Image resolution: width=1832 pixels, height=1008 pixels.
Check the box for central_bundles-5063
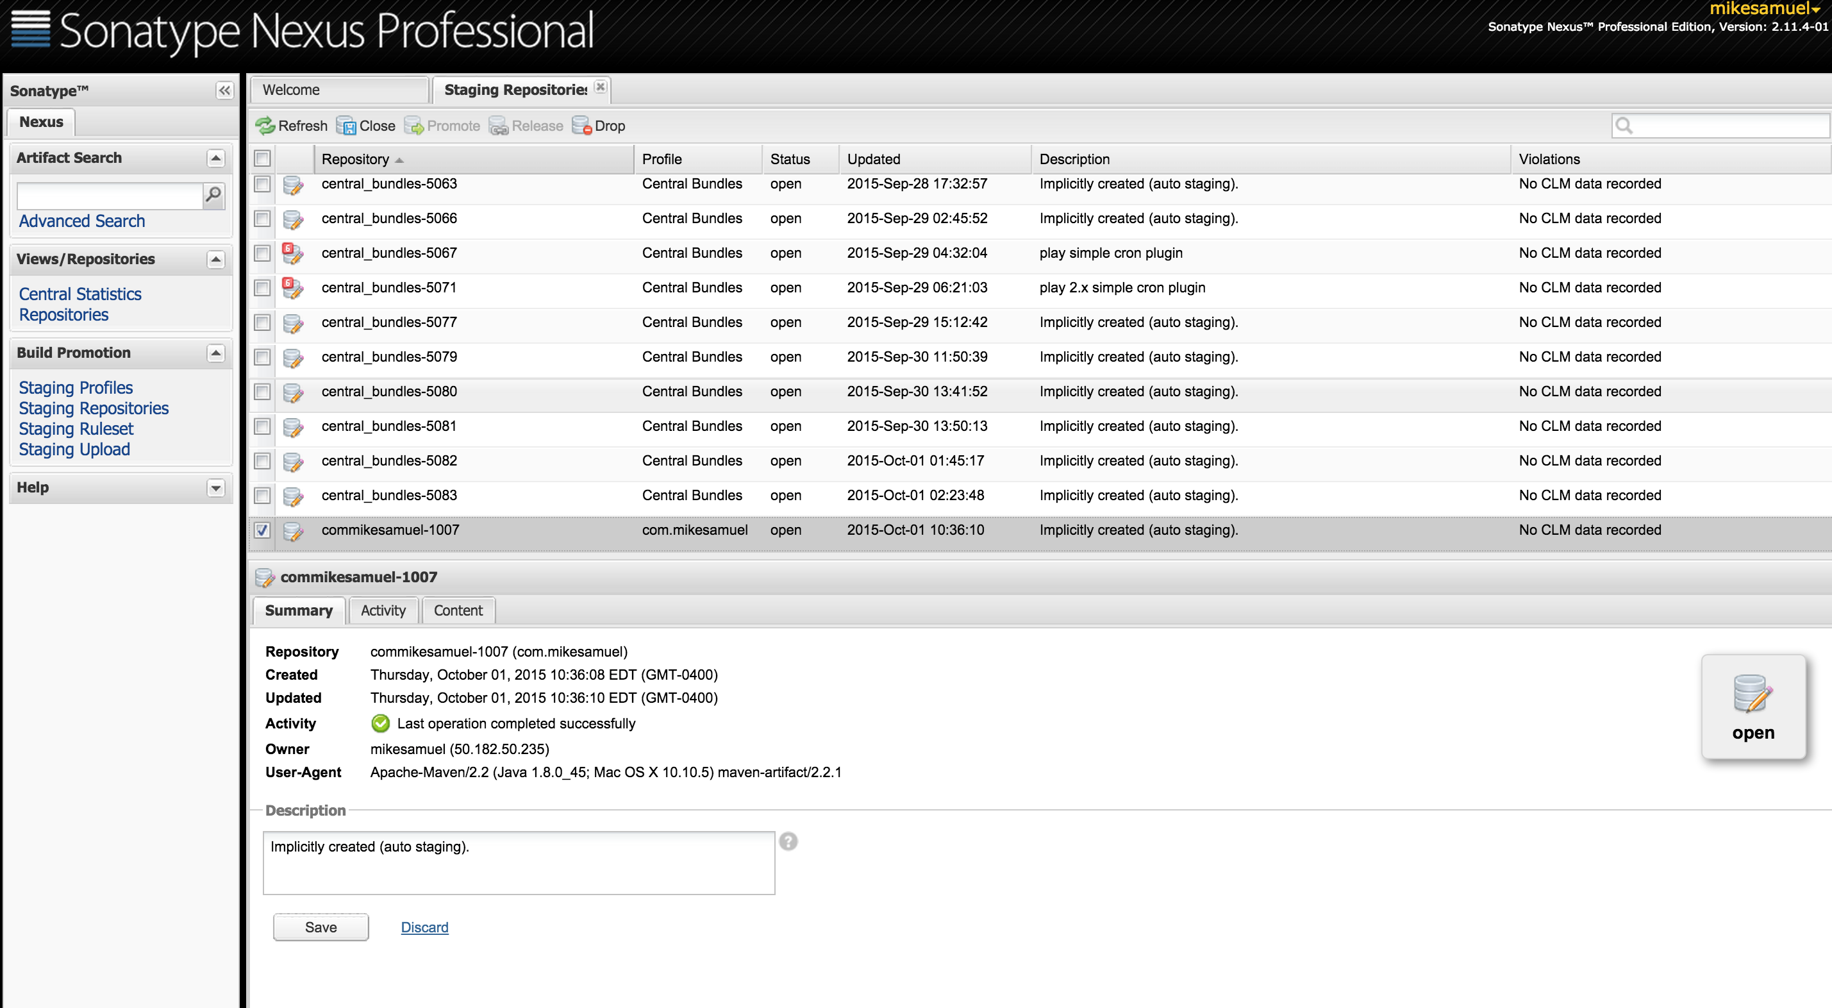point(262,184)
